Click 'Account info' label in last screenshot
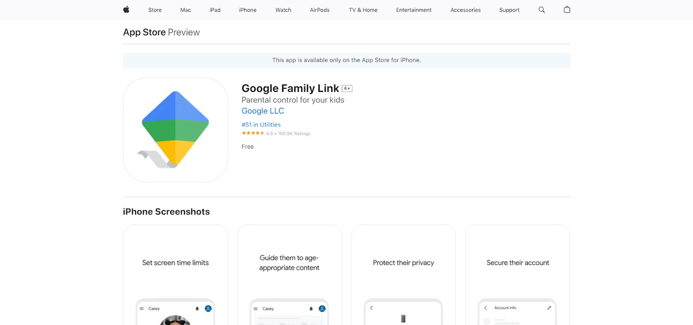 tap(505, 308)
